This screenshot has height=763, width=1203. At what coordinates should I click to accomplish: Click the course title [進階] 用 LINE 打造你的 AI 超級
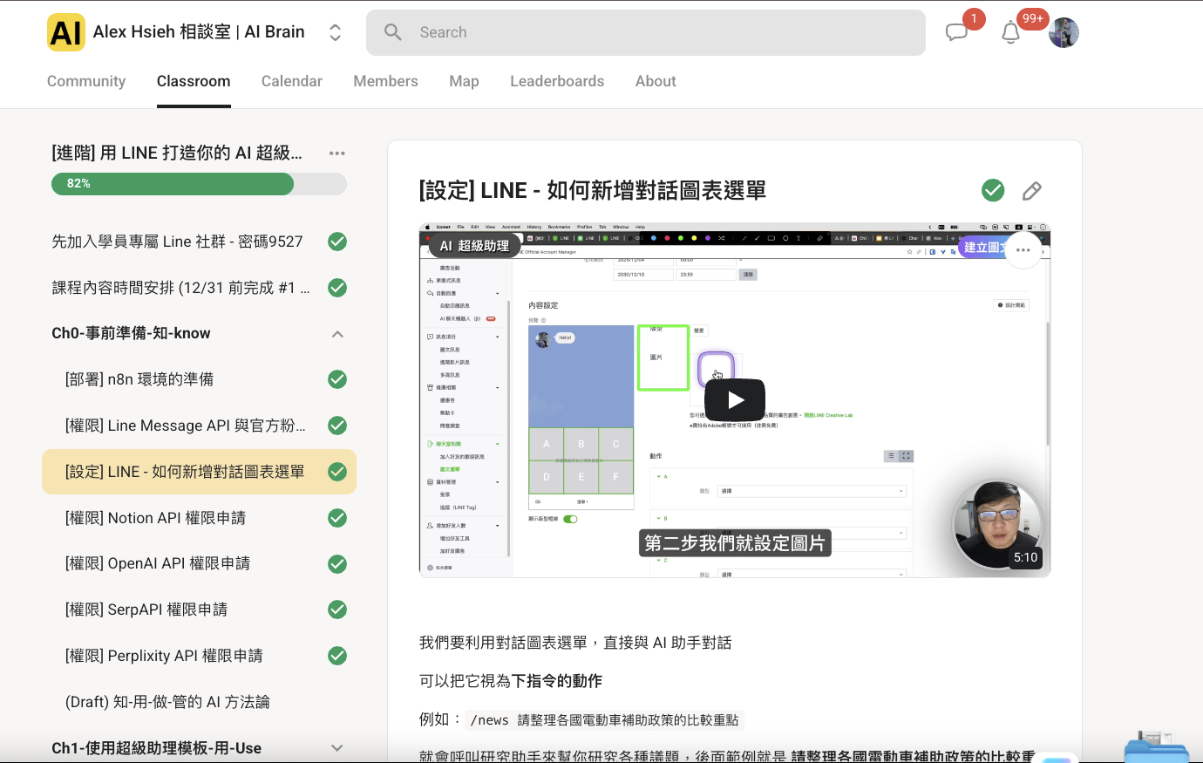[x=177, y=153]
